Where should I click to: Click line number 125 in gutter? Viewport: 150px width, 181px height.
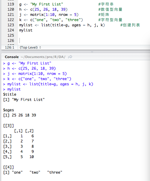click(11, 35)
